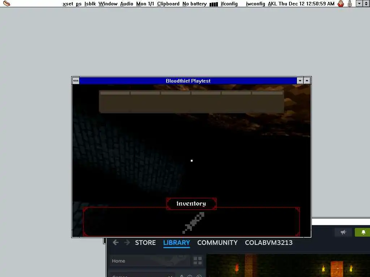Toggle Steam library grid collections view icon
Viewport: 370px width, 277px height.
(198, 261)
